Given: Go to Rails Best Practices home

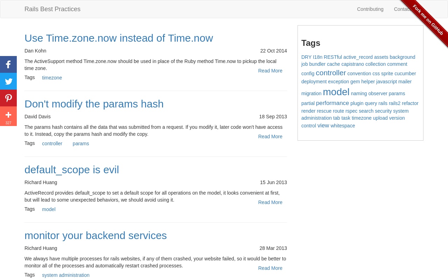Looking at the screenshot, I should (52, 9).
